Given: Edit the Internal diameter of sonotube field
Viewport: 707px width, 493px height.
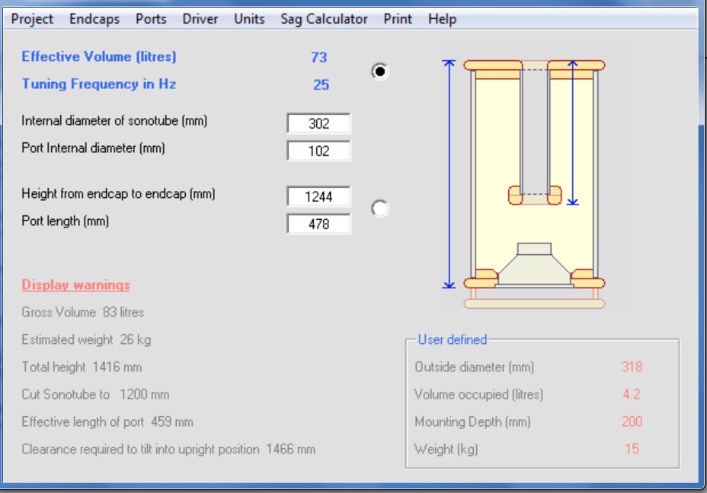Looking at the screenshot, I should [x=318, y=123].
